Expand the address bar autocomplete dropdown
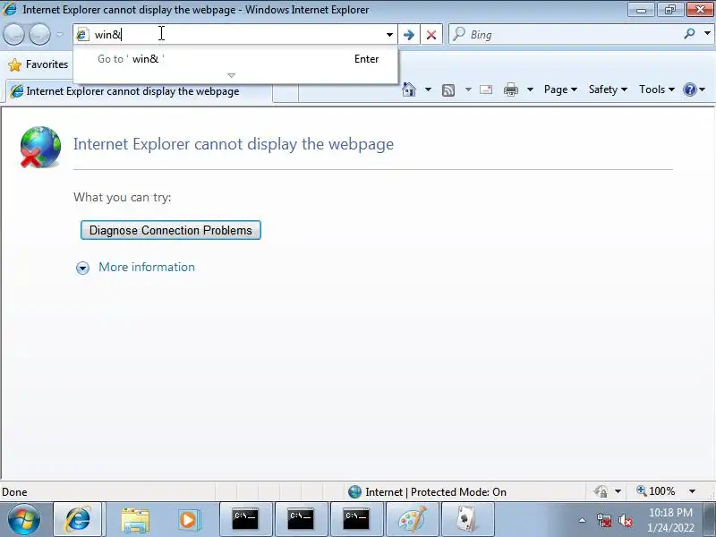716x537 pixels. click(389, 35)
